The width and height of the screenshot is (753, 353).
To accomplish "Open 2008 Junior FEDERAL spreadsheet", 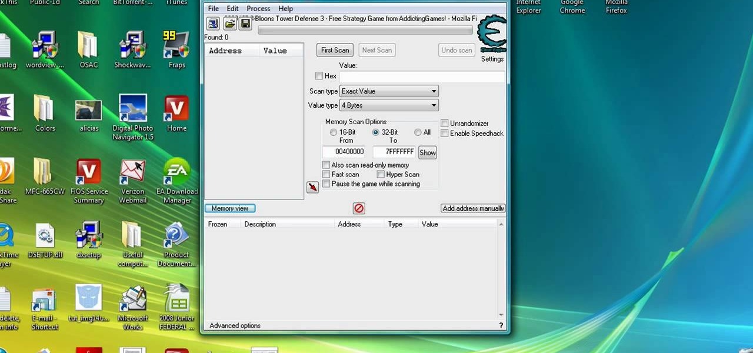I will 176,308.
